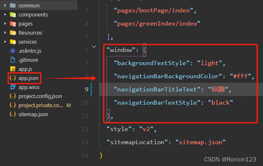The width and height of the screenshot is (263, 166).
Task: Click the "light" value
Action: pos(209,63)
